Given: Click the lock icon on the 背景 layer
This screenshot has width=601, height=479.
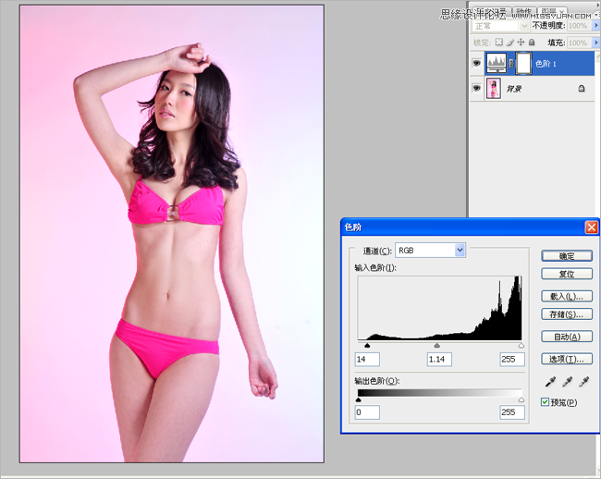Looking at the screenshot, I should (582, 89).
